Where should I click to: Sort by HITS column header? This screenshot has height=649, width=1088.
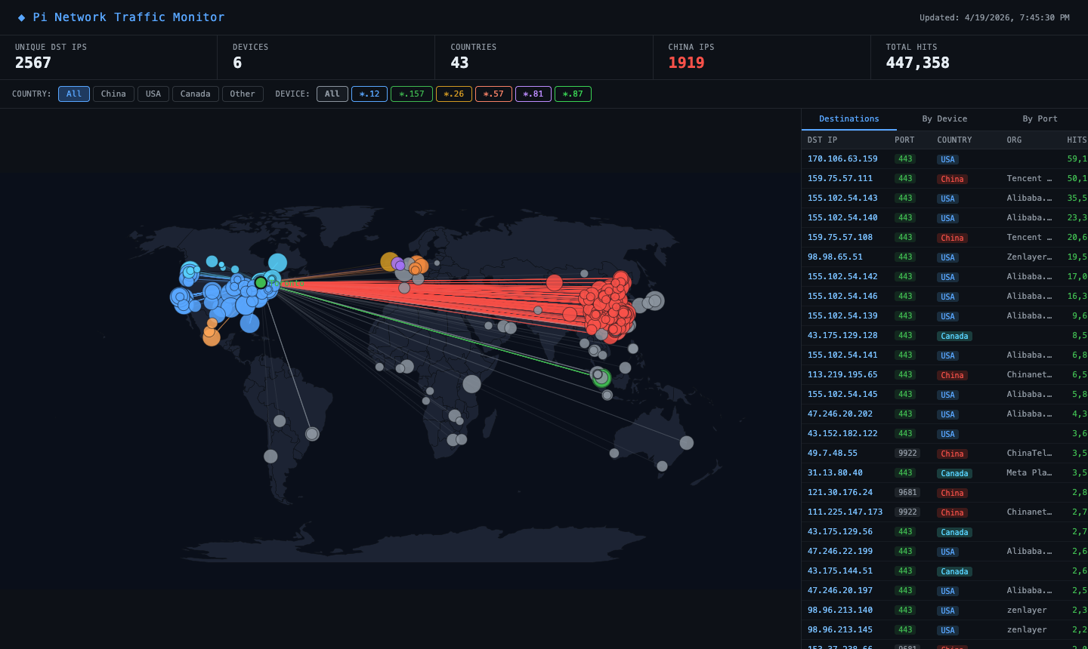1077,140
